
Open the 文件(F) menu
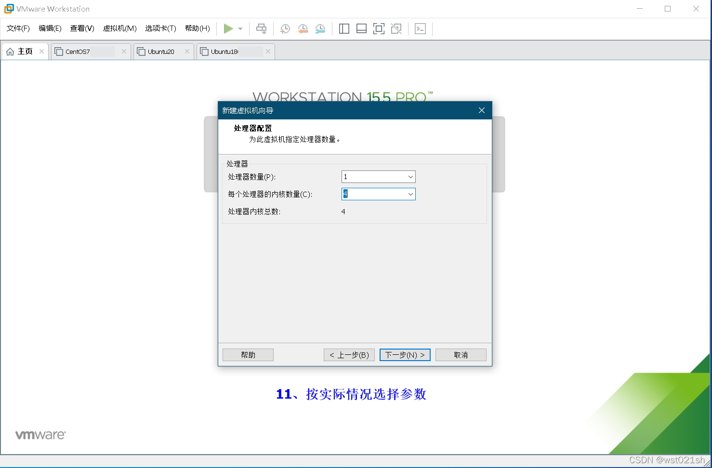coord(18,28)
